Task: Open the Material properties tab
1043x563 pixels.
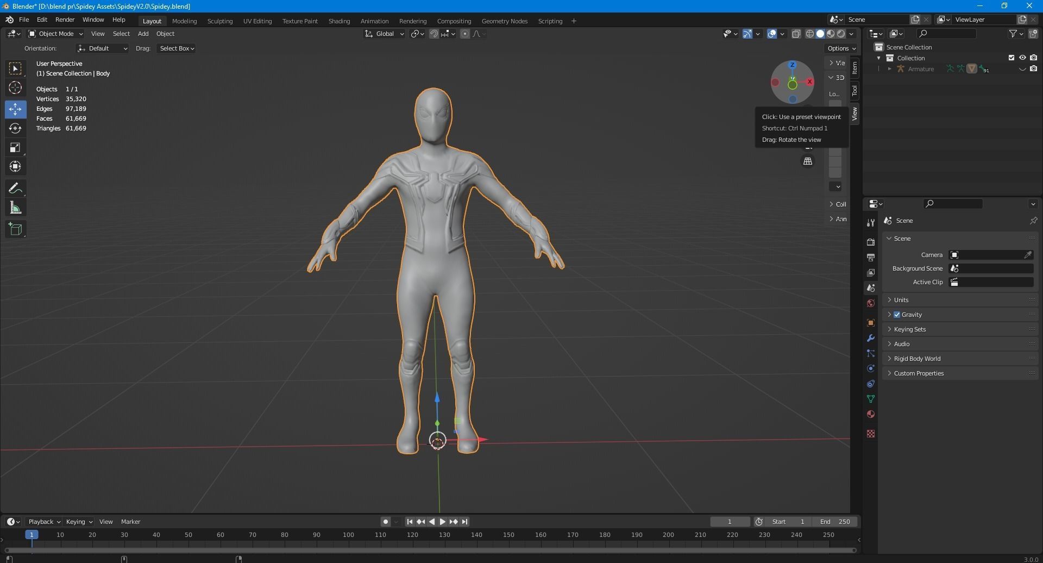Action: click(871, 414)
